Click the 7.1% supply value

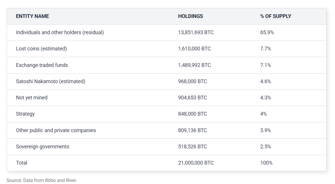pos(265,65)
